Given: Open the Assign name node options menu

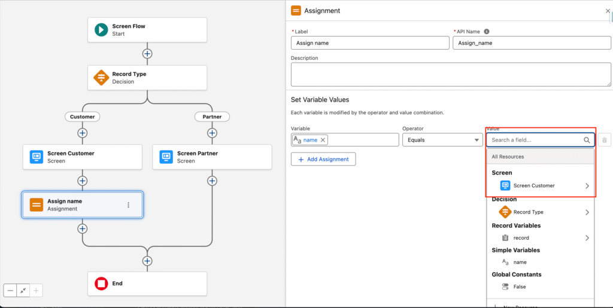Looking at the screenshot, I should point(128,205).
